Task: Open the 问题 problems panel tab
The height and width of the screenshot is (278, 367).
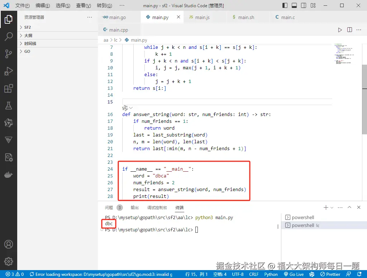Action: pos(109,207)
